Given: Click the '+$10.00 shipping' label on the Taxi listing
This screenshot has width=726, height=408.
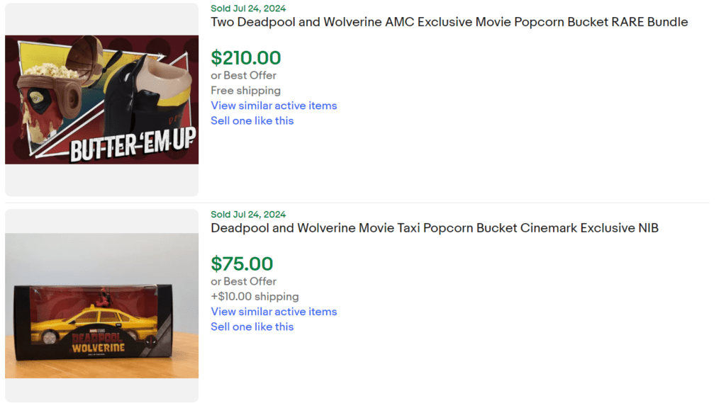Looking at the screenshot, I should (x=255, y=296).
